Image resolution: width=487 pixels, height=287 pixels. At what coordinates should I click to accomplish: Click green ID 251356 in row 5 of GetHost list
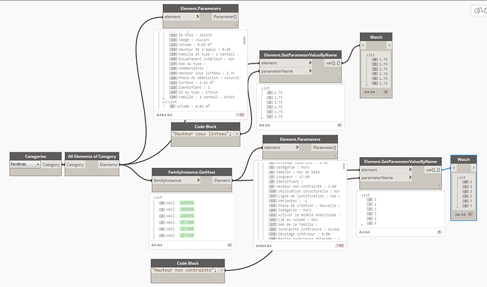[187, 236]
